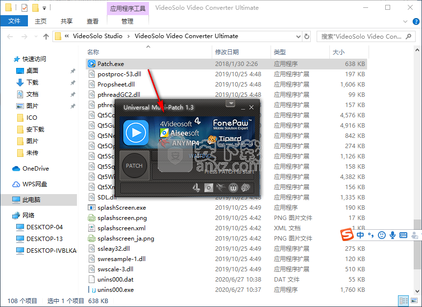Select splashscreen.xml file

(226, 228)
